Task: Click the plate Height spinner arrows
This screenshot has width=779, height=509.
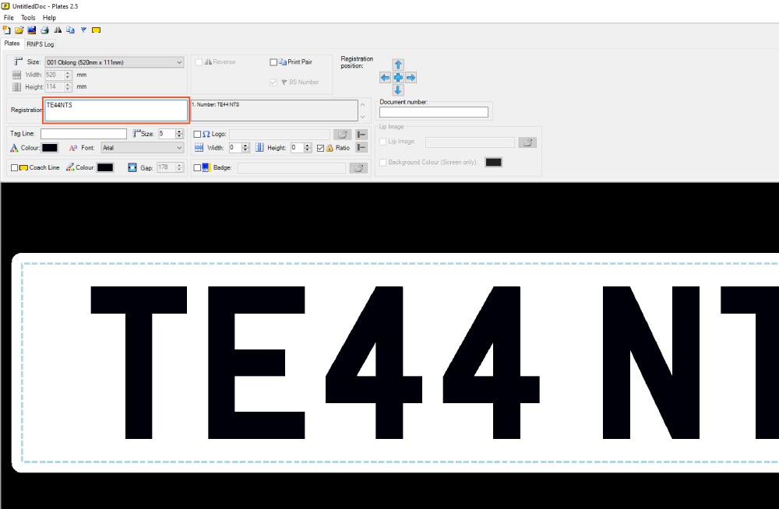Action: [x=68, y=87]
